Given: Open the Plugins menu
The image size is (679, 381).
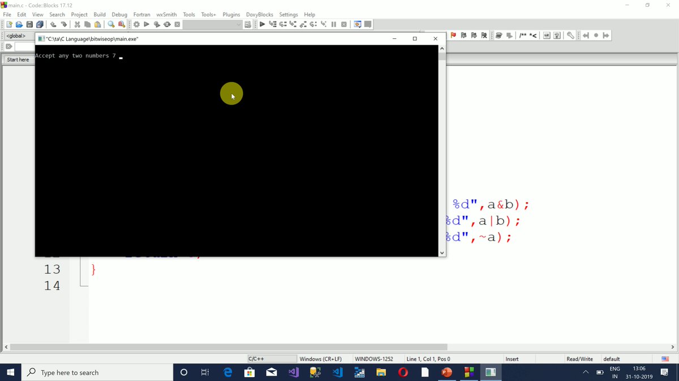Looking at the screenshot, I should 231,14.
